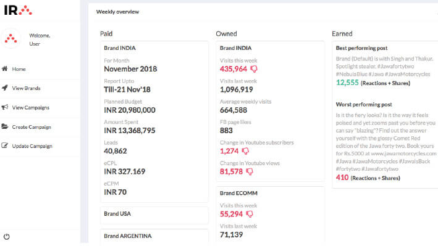Click visits this week 435,964
This screenshot has height=246, width=438.
coord(234,69)
